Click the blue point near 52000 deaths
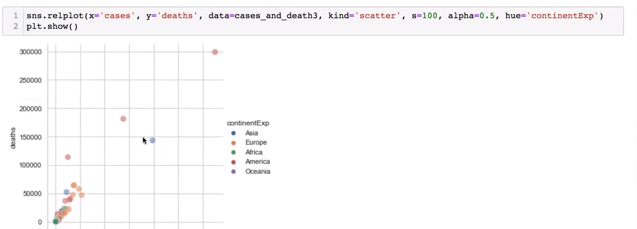This screenshot has height=229, width=637. [x=66, y=192]
